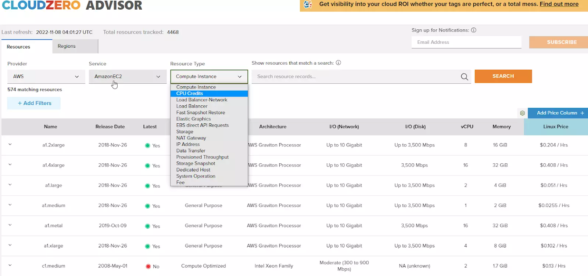This screenshot has width=588, height=276.
Task: Sort by Architecture column header
Action: point(273,127)
